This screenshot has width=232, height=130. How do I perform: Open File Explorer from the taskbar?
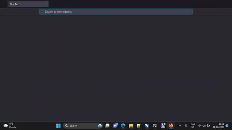coord(131,126)
